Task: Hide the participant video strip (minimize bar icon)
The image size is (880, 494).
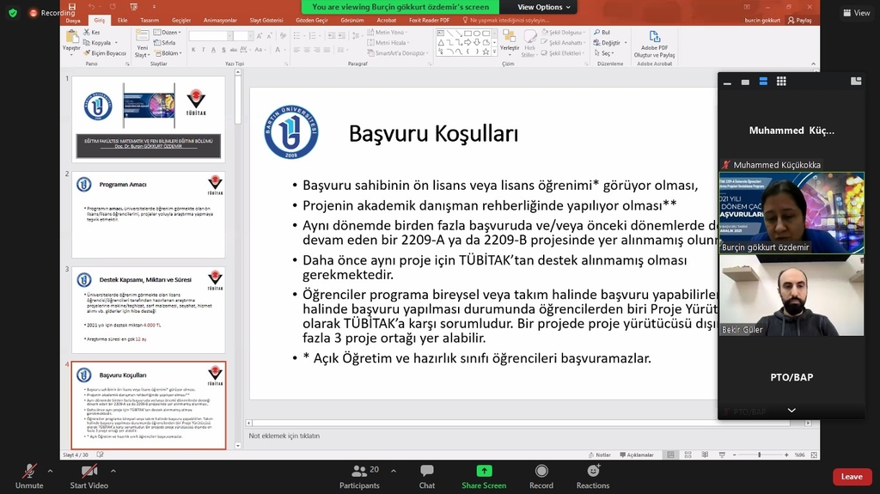Action: pyautogui.click(x=727, y=82)
